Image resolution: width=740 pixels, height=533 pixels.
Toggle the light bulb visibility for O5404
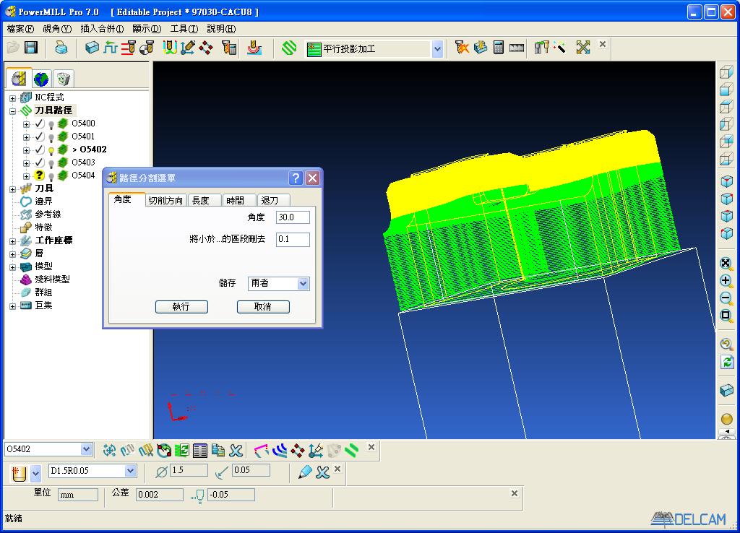point(51,176)
